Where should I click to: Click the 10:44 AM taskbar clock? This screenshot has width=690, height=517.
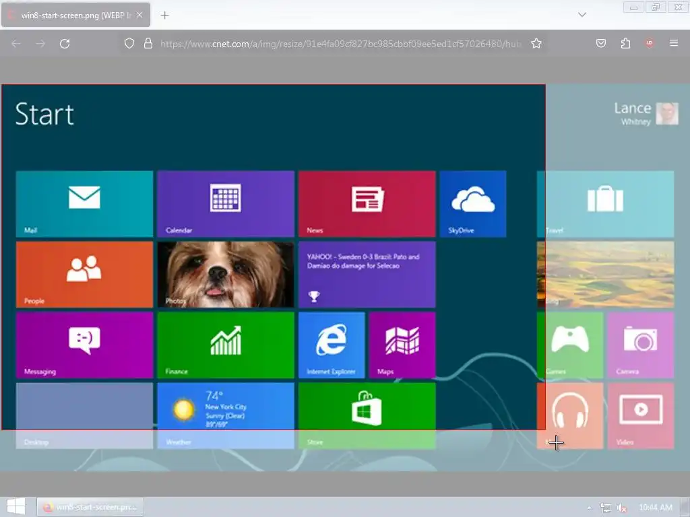[x=656, y=508]
